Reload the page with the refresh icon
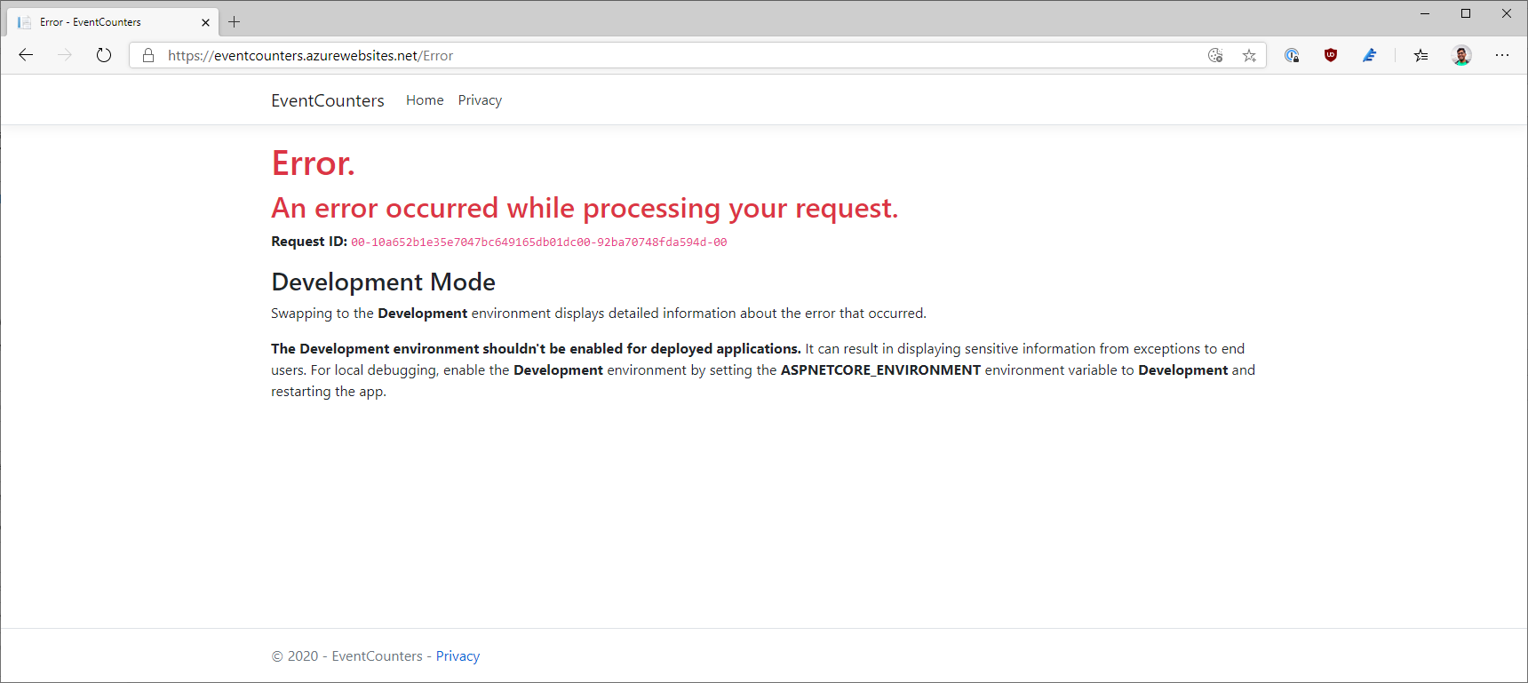Viewport: 1528px width, 683px height. click(104, 55)
